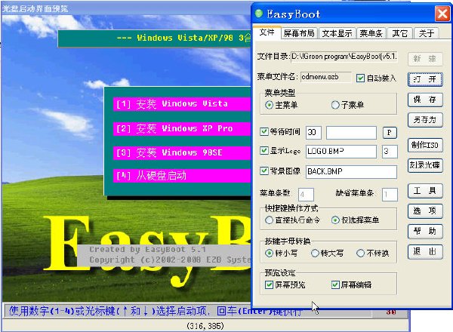Click the 退出 button

pos(425,252)
